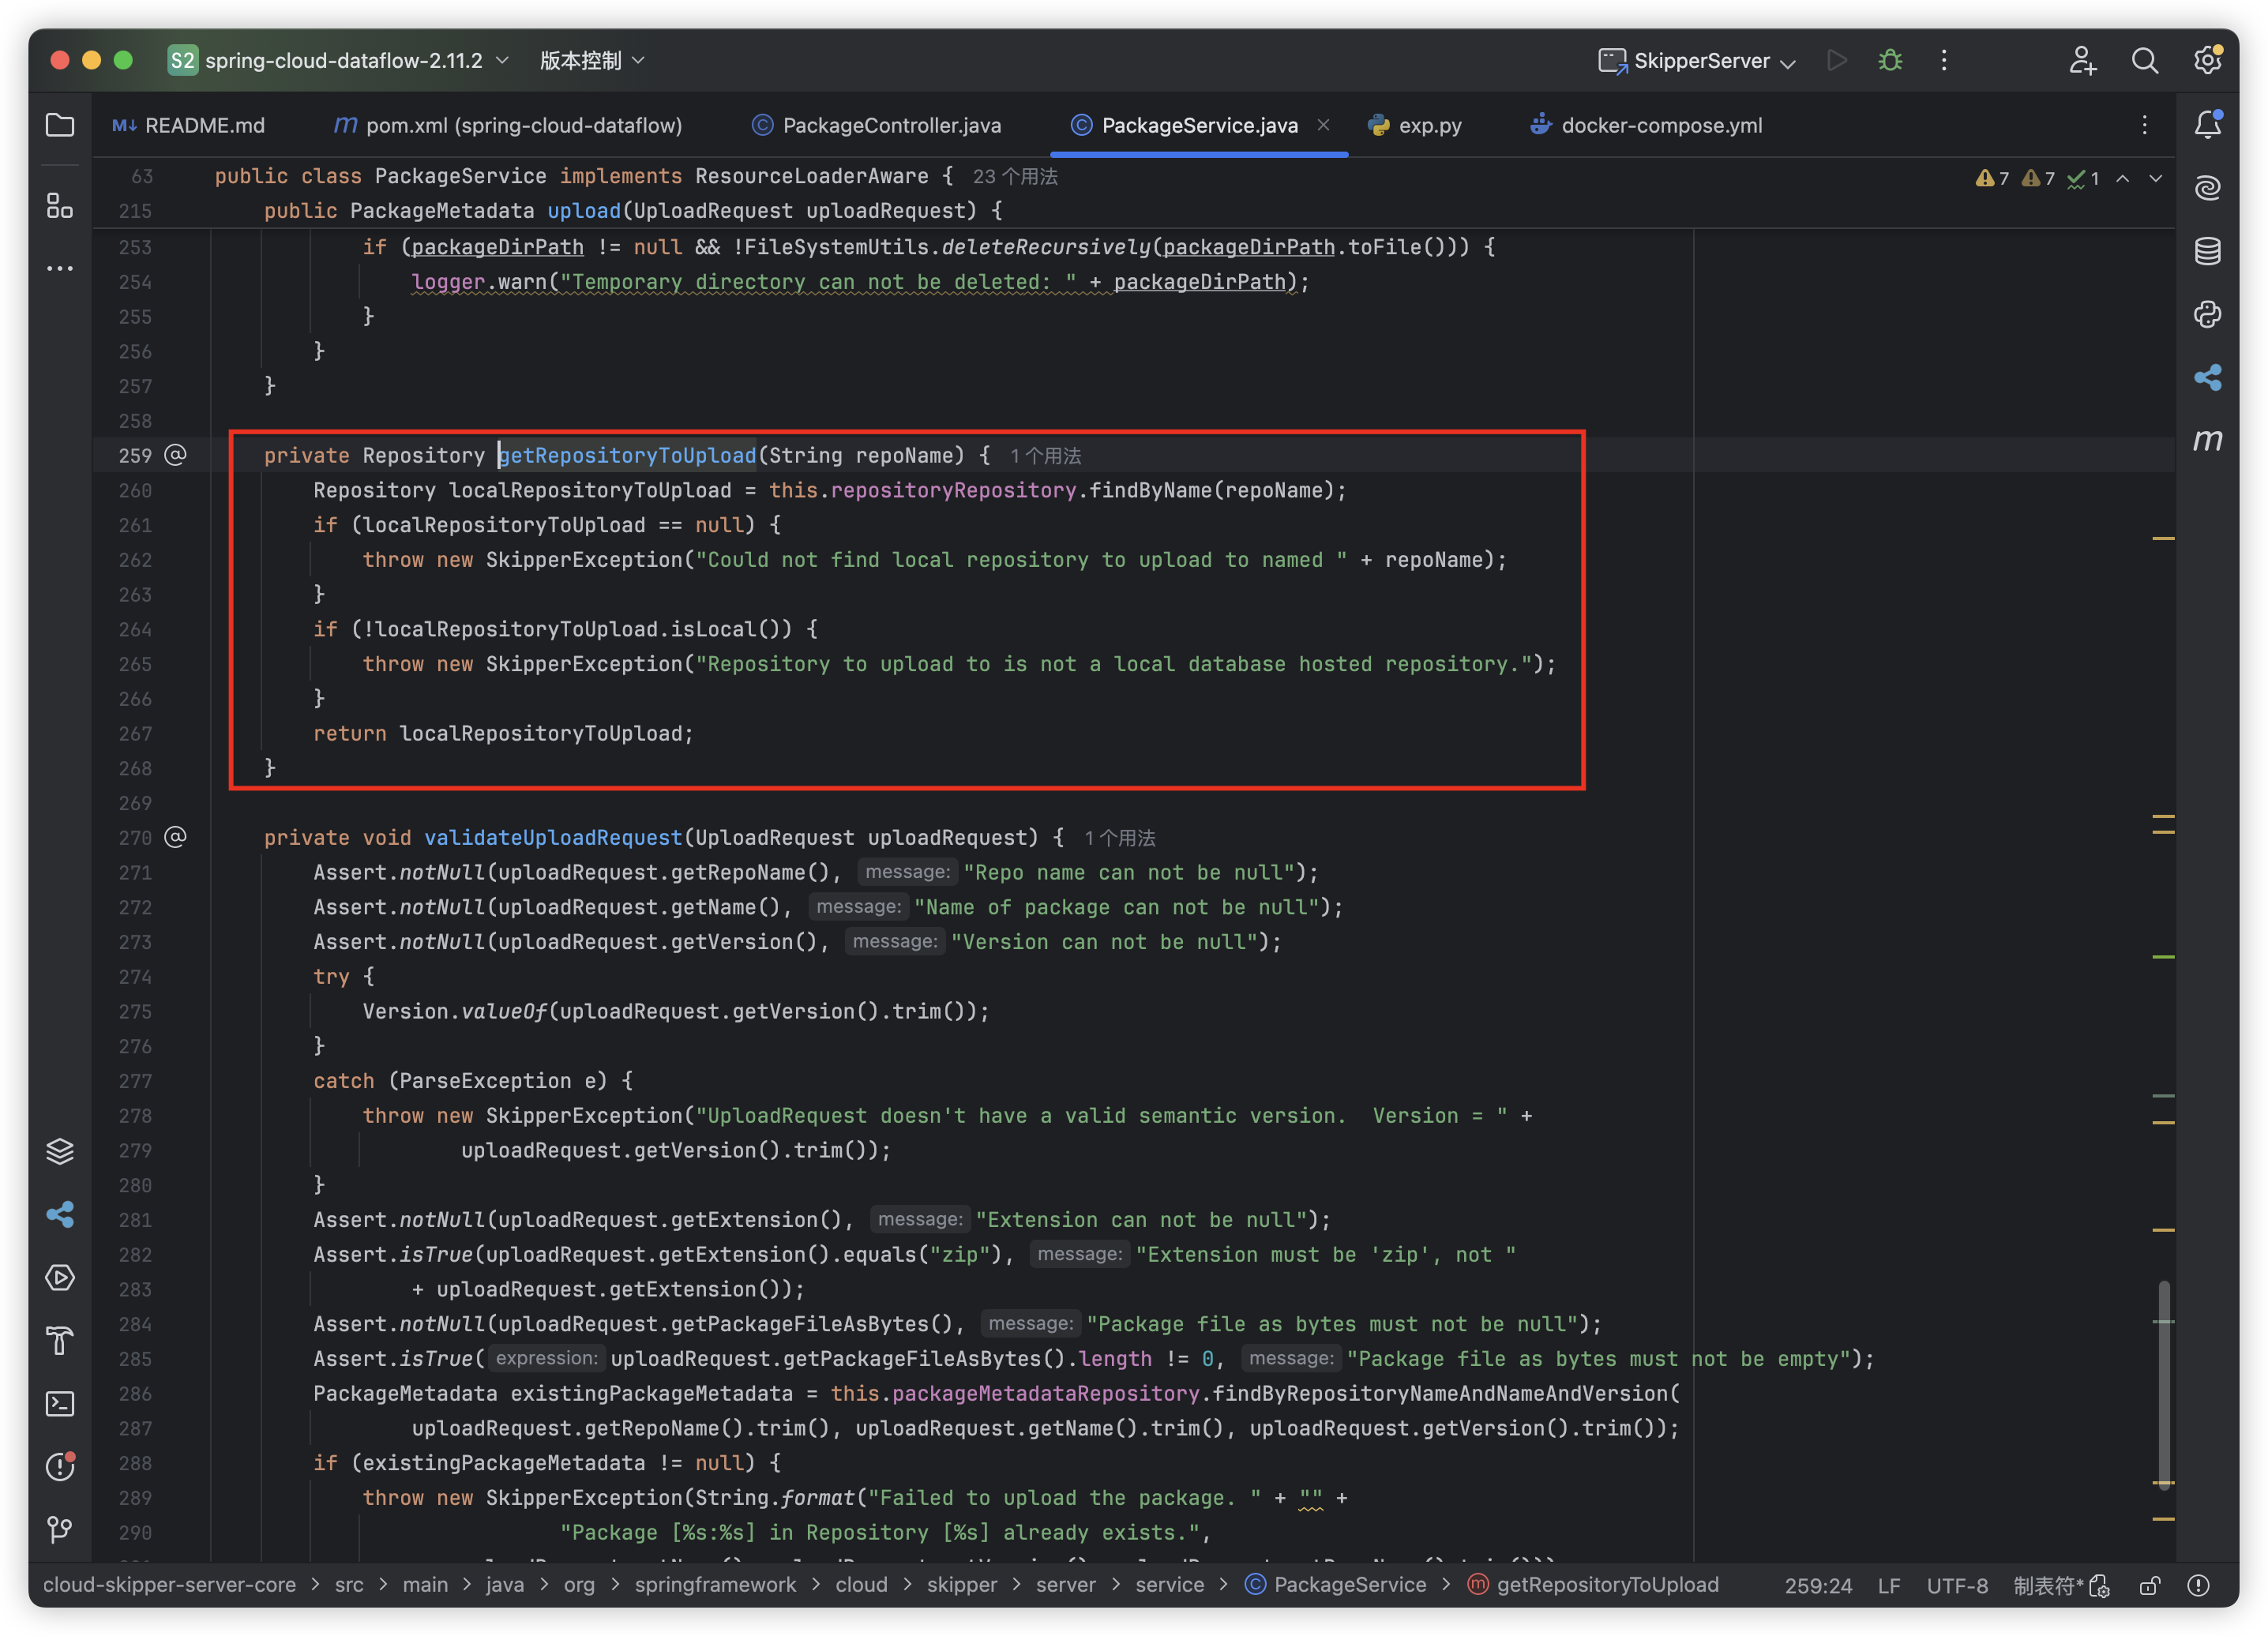The image size is (2268, 1636).
Task: Open the right sidebar share-nodes tool icon
Action: 2208,377
